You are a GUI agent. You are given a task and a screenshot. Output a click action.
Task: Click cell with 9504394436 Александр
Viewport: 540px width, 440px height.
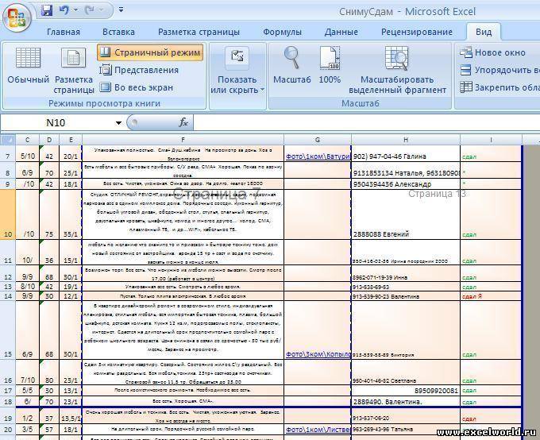click(406, 184)
